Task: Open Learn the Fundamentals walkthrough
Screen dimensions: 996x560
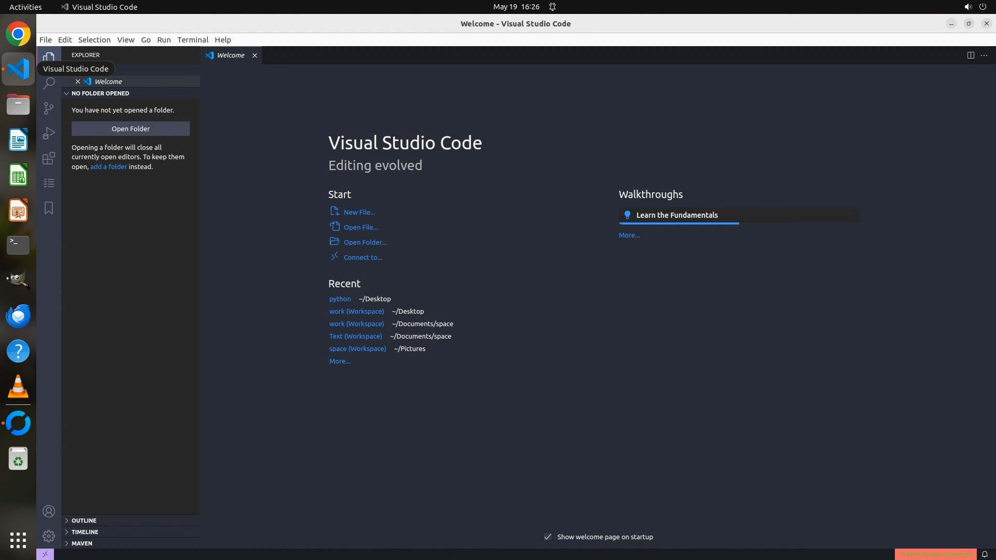Action: pos(677,215)
